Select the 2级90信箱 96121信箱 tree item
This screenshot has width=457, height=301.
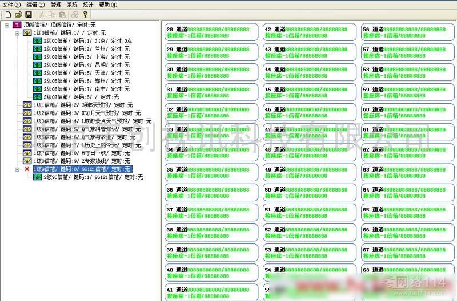point(93,177)
